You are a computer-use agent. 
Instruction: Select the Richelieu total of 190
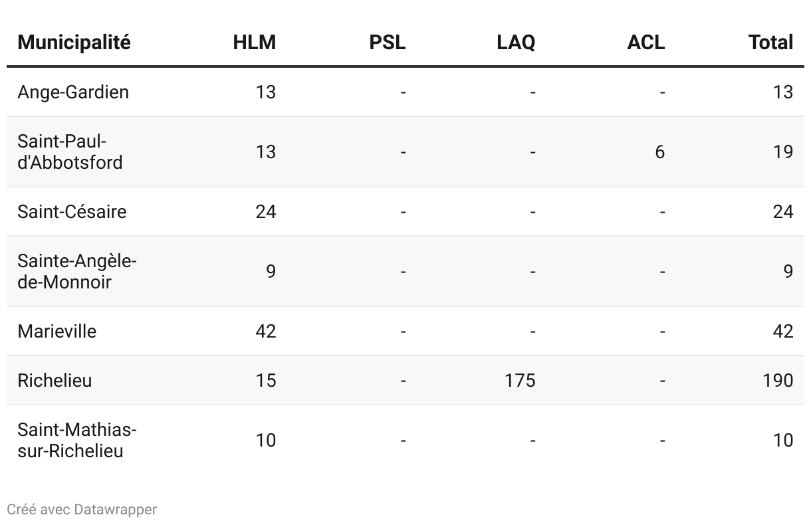pos(778,380)
